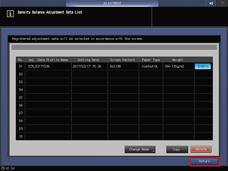Click the Density Balance Adjustment Data List title
The width and height of the screenshot is (228, 171).
pyautogui.click(x=50, y=12)
